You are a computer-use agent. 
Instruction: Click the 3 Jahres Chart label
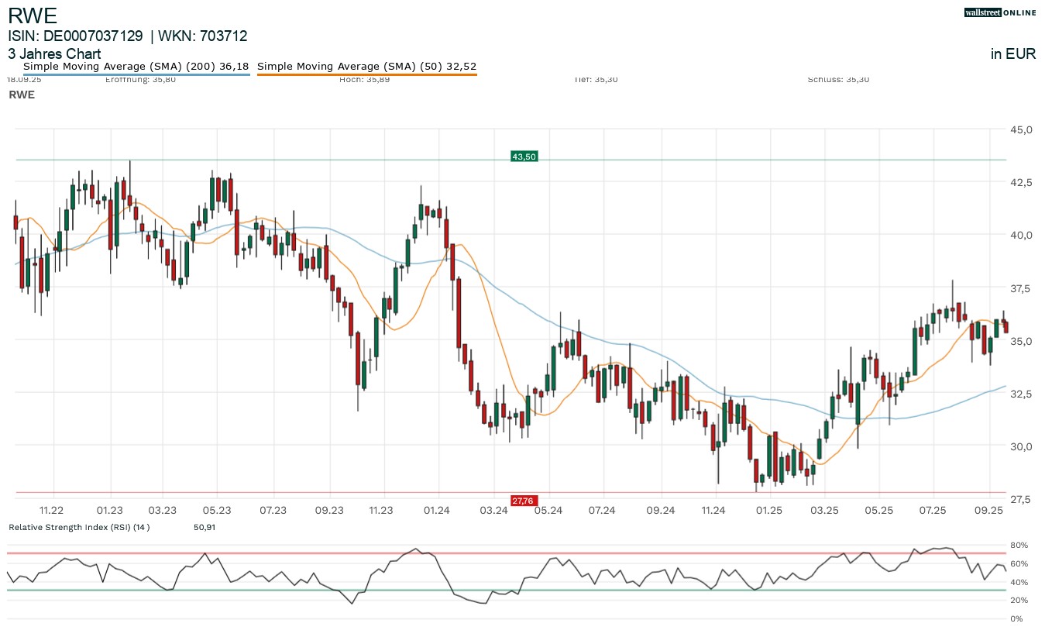54,54
